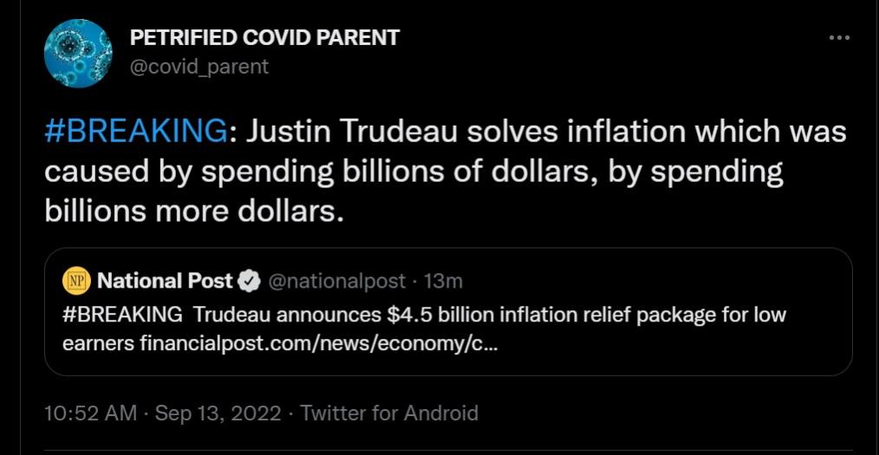Click the National Post NP logo avatar
The image size is (879, 455).
(75, 281)
